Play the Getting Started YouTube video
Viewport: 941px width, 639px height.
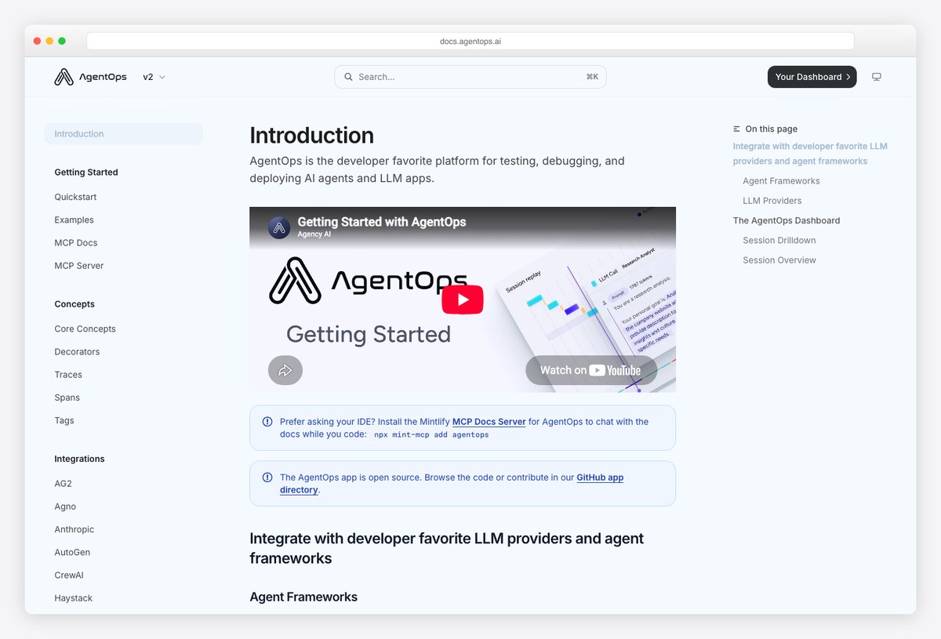463,300
